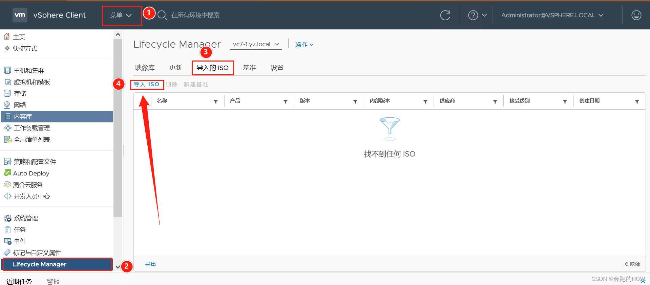Click the 快捷方式 shortcuts icon
Screen dimensions: 650x285
tap(7, 48)
